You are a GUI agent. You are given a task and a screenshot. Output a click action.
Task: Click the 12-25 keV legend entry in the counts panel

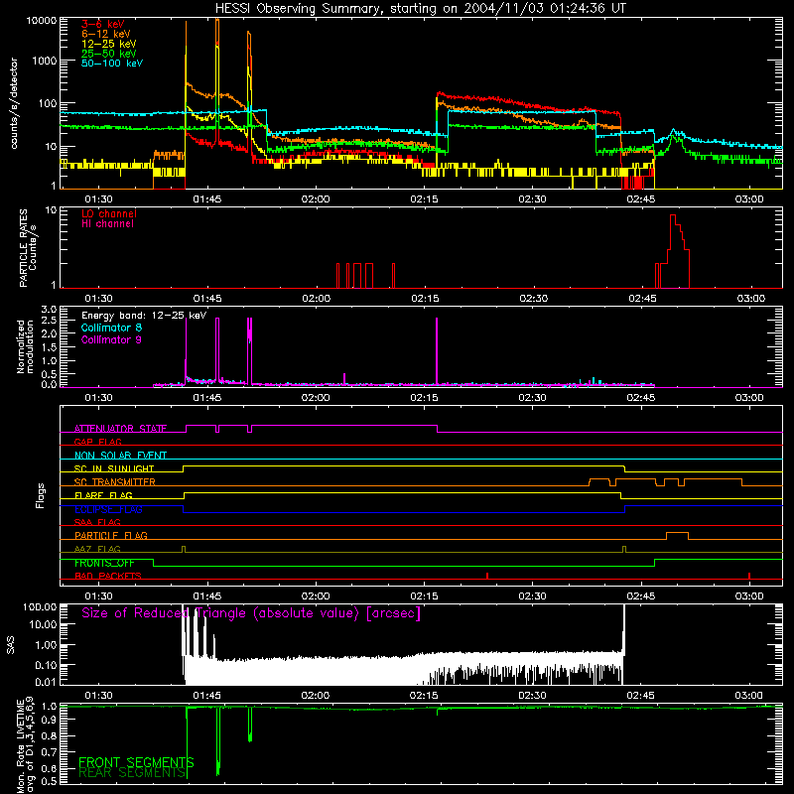click(108, 44)
